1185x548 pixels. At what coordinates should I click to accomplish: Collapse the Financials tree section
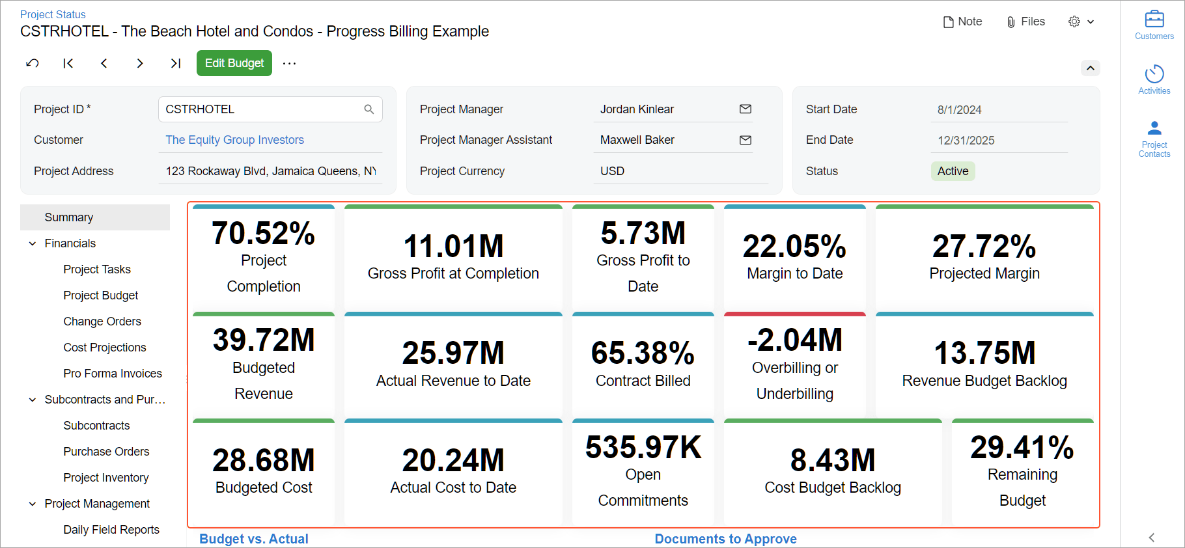click(x=33, y=243)
